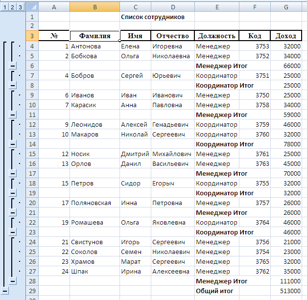Select the 'Фамилия' header cell

95,36
